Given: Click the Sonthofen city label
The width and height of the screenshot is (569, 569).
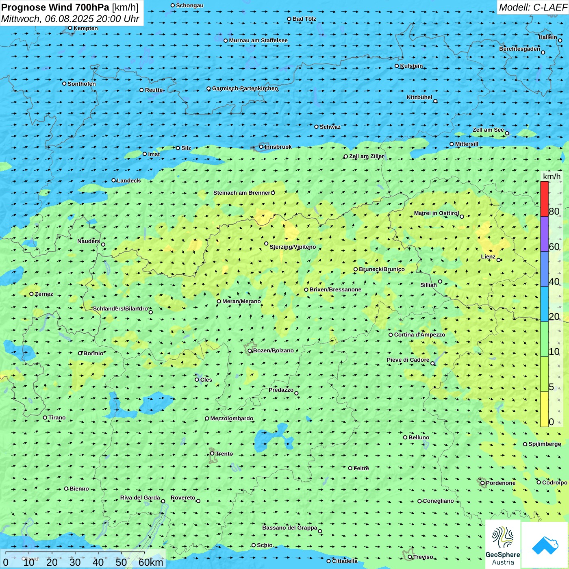Looking at the screenshot, I should (82, 84).
